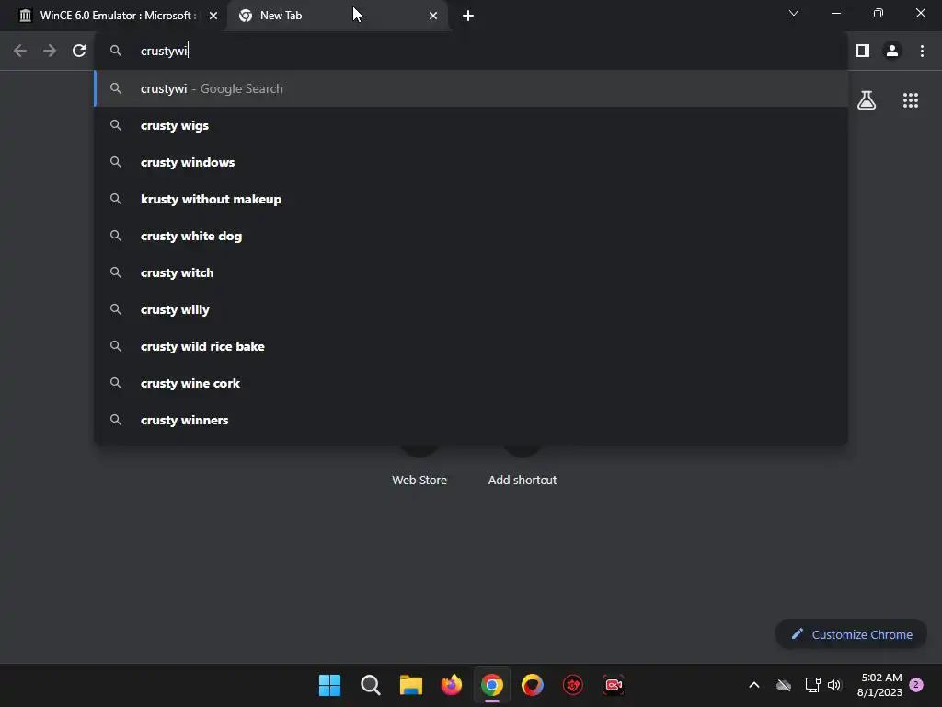Pick the 'crusty wild rice bake' suggestion
The image size is (942, 707).
tap(470, 346)
